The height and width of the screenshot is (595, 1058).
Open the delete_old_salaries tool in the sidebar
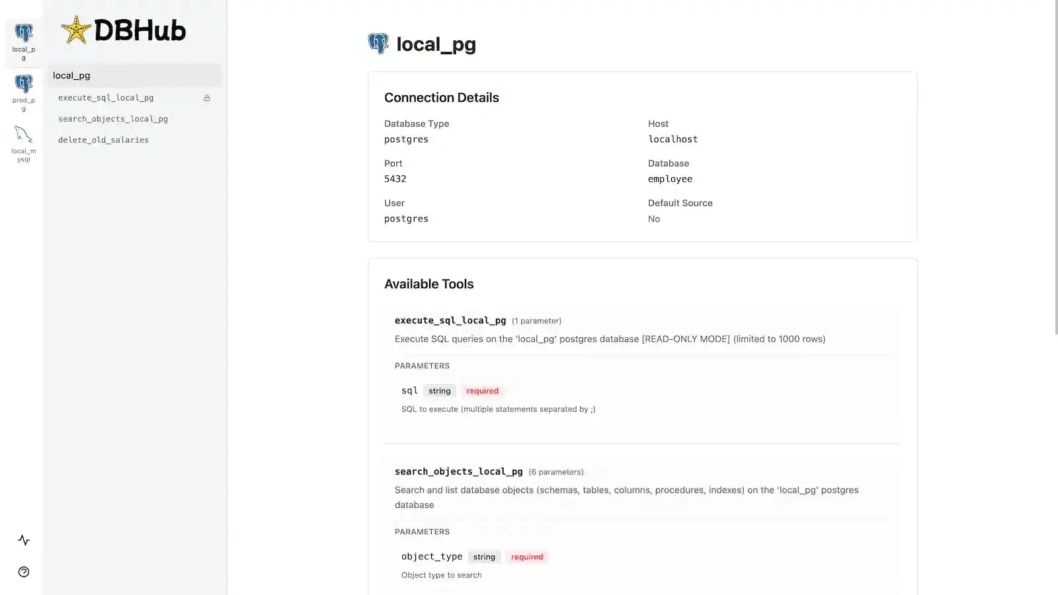coord(103,140)
